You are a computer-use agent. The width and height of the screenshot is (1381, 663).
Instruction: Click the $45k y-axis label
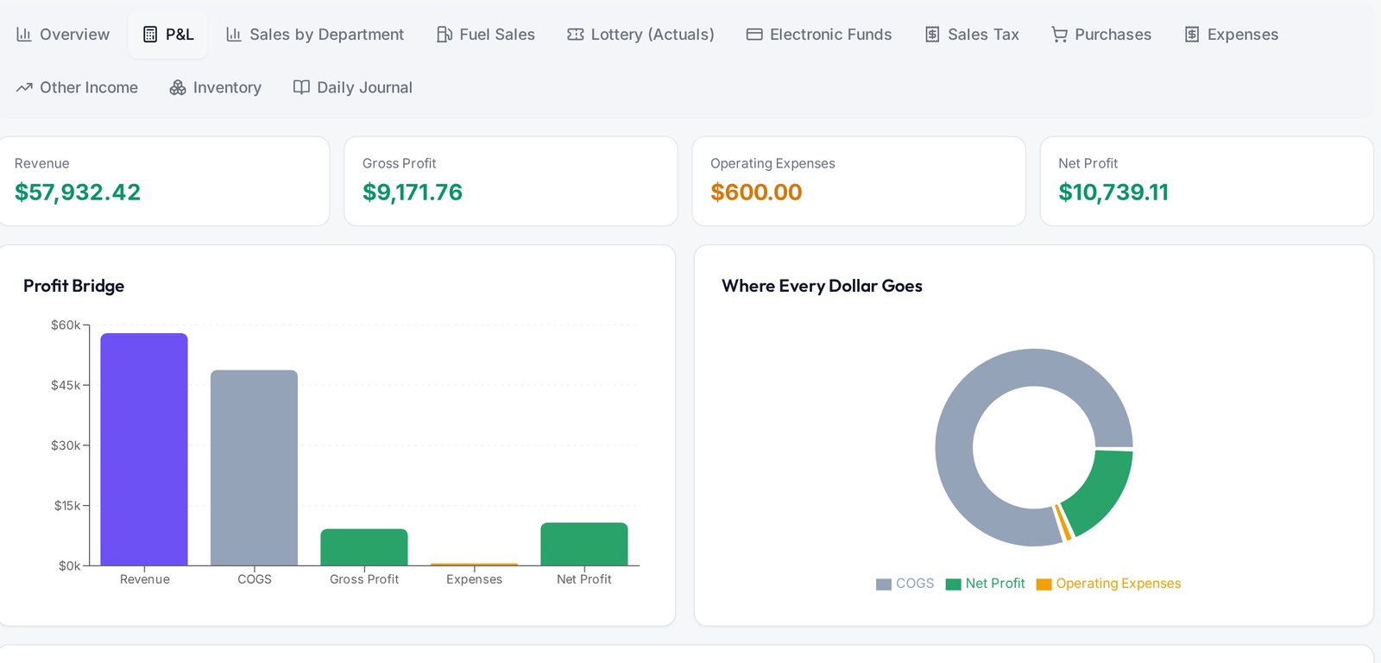click(x=66, y=385)
